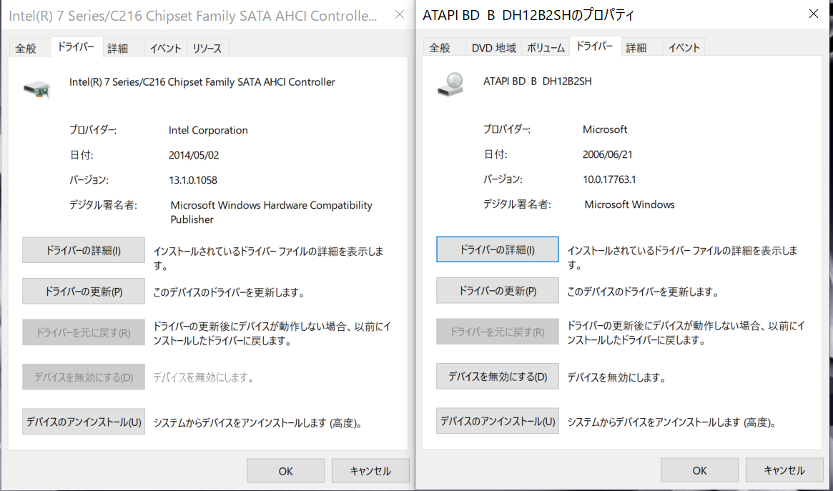This screenshot has width=833, height=491.
Task: Click ドライバーの更新(P) in ATAPI BD window
Action: [x=497, y=290]
